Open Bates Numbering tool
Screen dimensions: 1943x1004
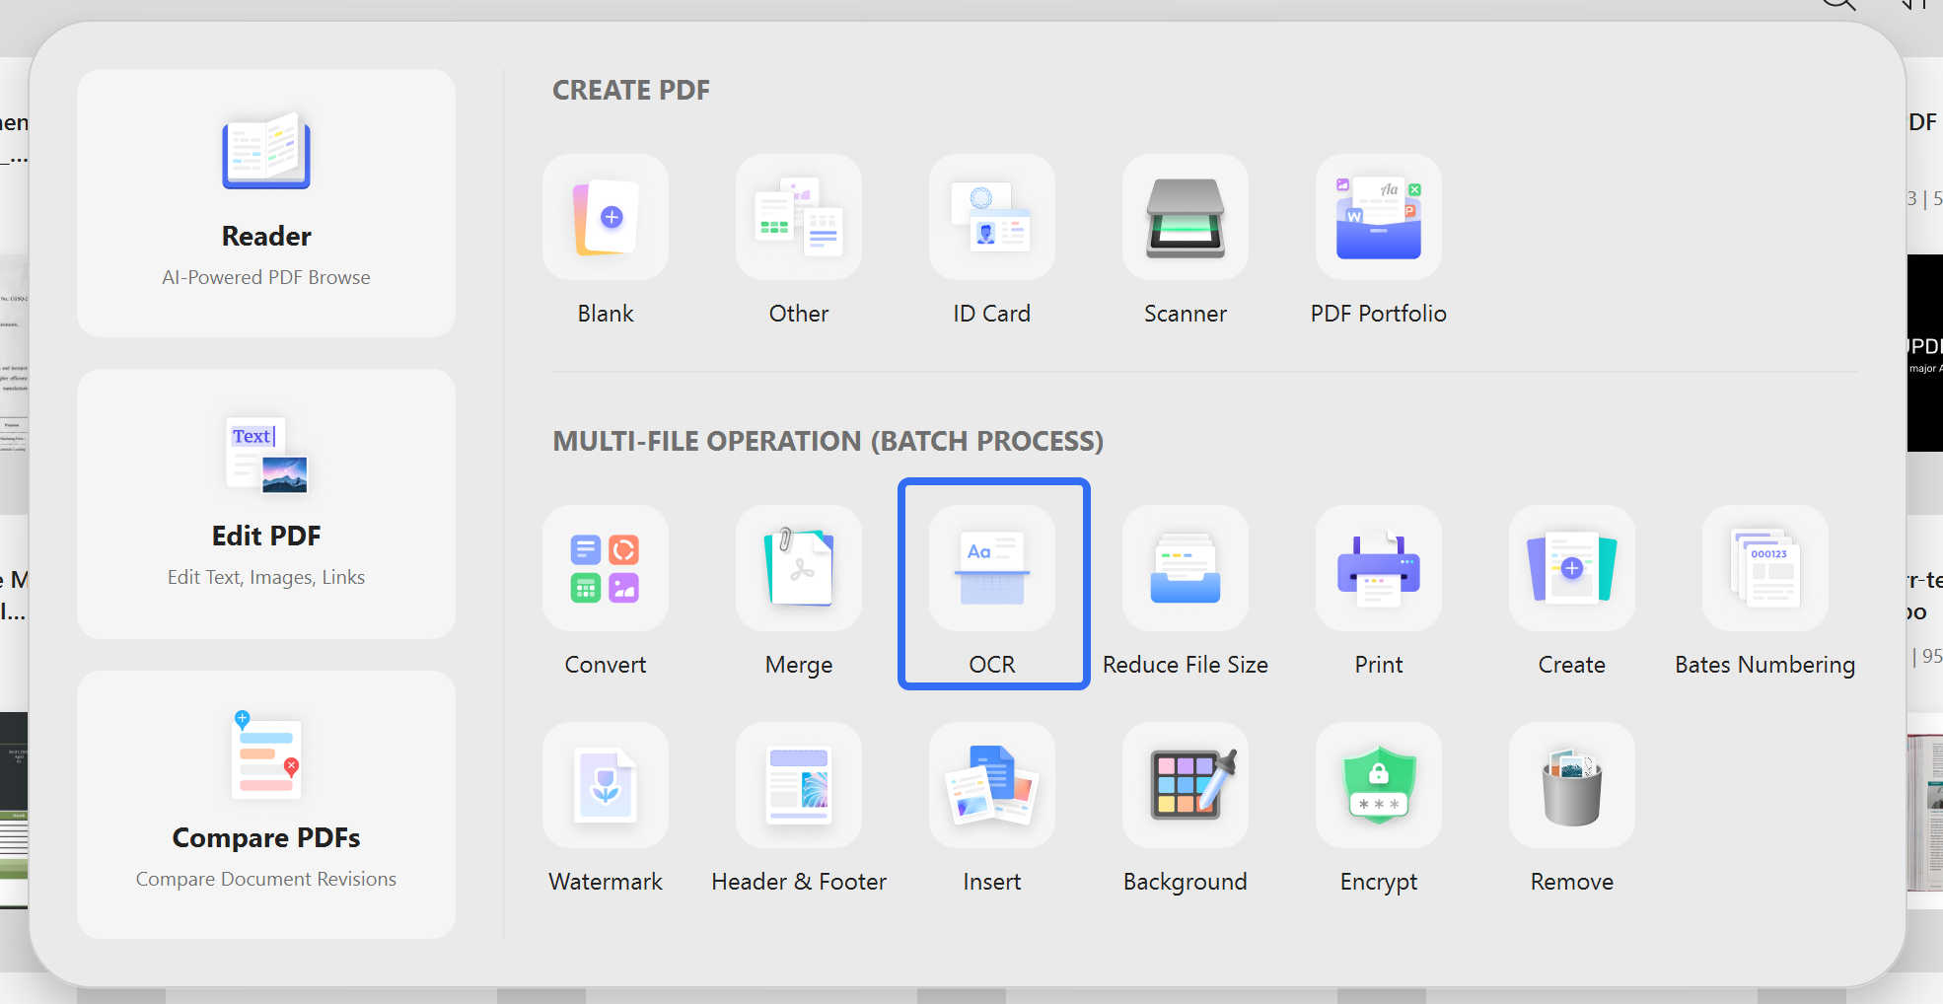1765,568
